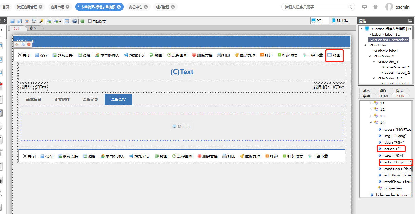Click 继续流转 in the upper action bar
Viewport: 415px width, 214px height.
(63, 55)
